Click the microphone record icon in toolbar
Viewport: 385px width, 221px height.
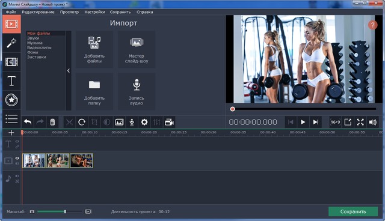pos(132,122)
